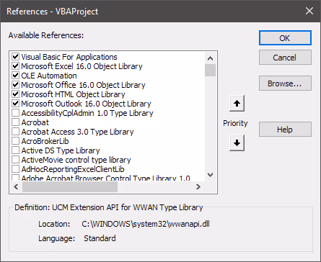Screen dimensions: 321x262
Task: Select 'Microsoft Excel 16.0 Object Library' text
Action: [82, 66]
